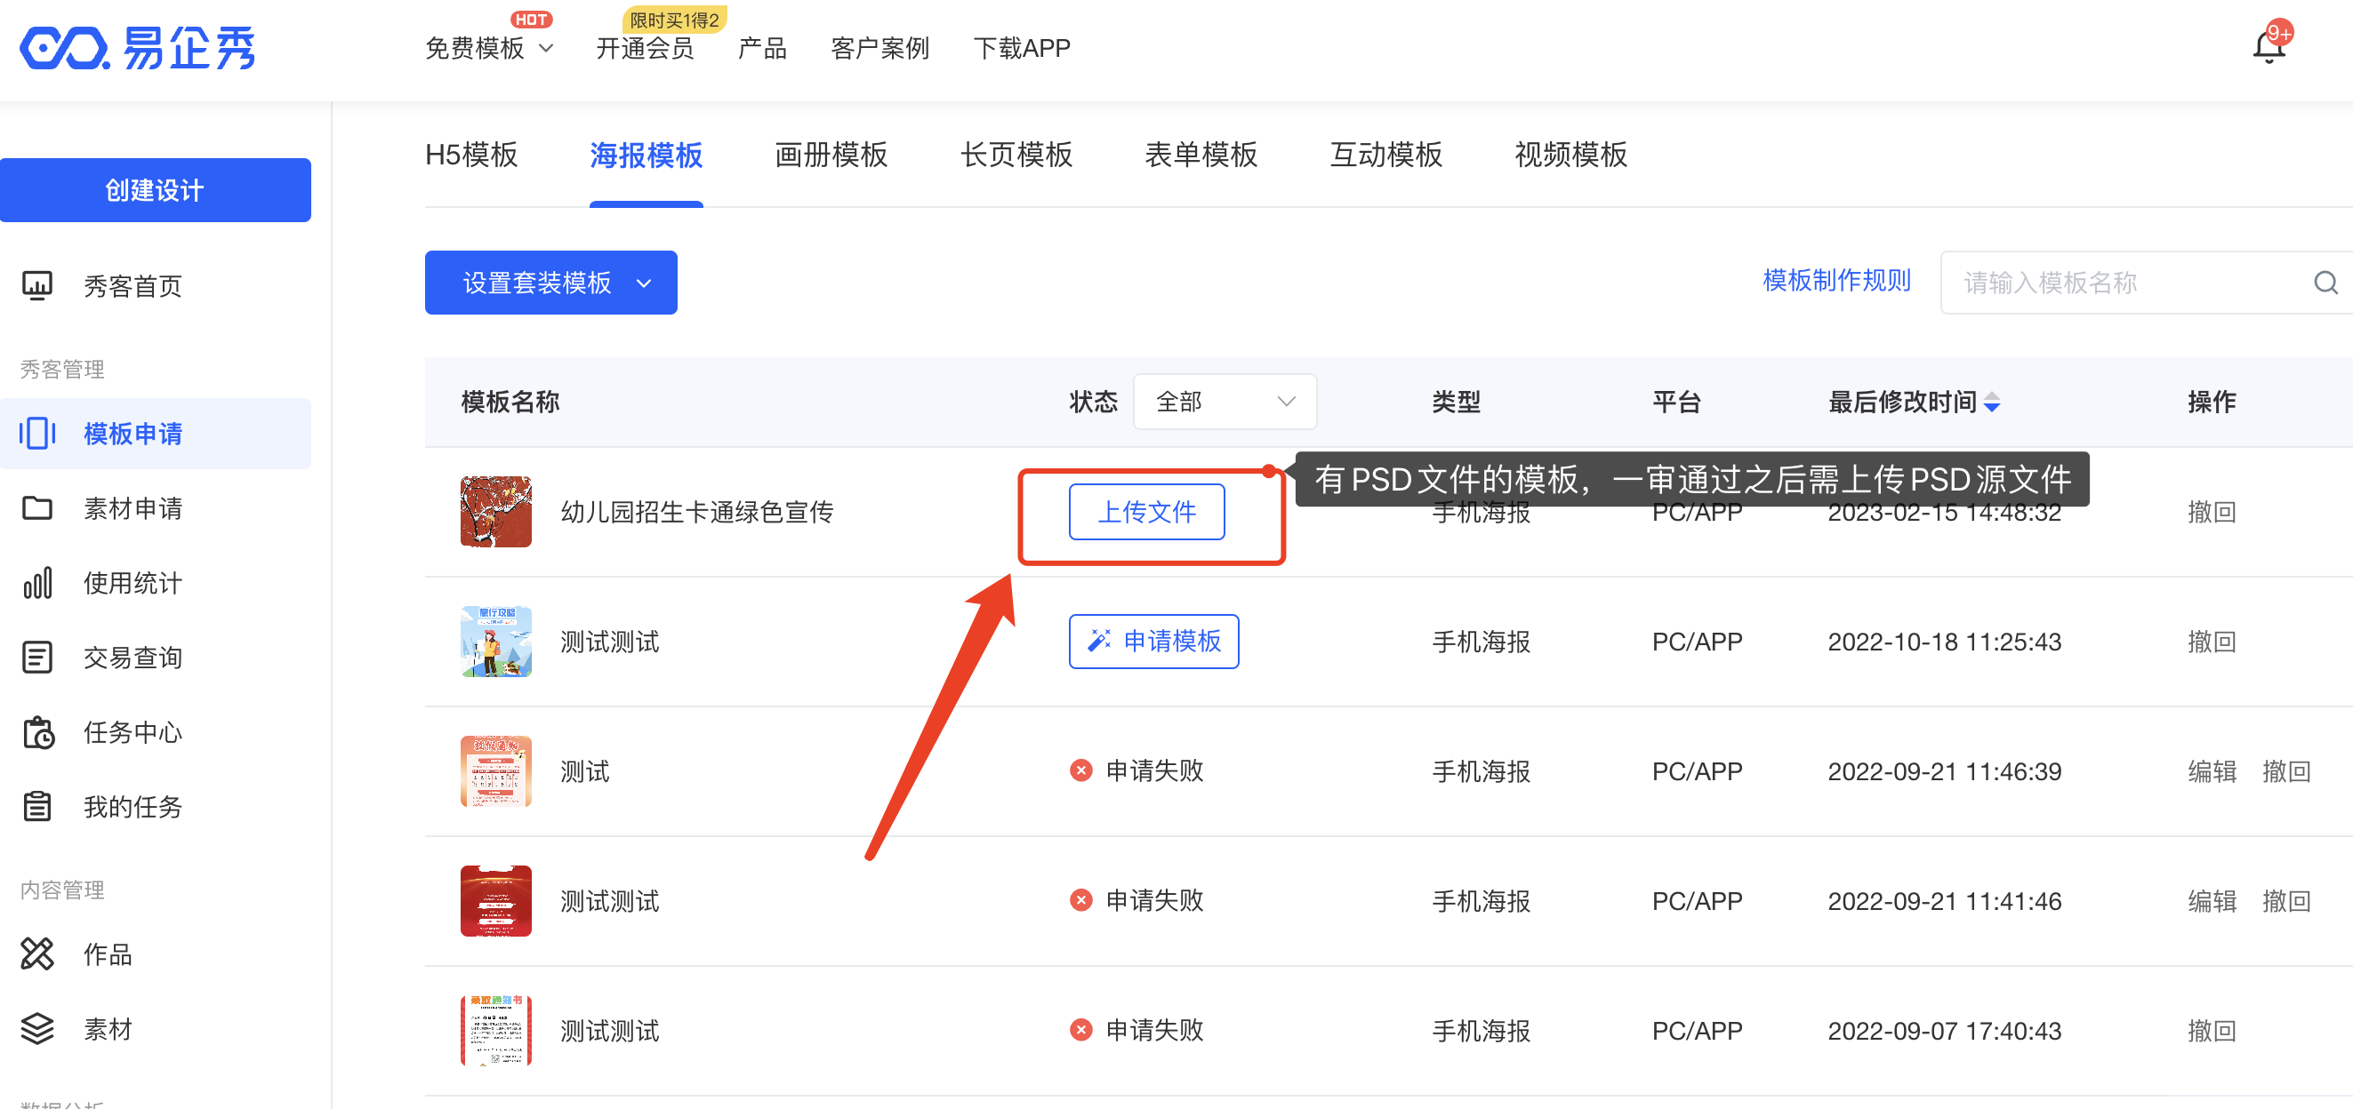Click the 交易查询 document icon
Screen dimensions: 2353x1109
37,658
